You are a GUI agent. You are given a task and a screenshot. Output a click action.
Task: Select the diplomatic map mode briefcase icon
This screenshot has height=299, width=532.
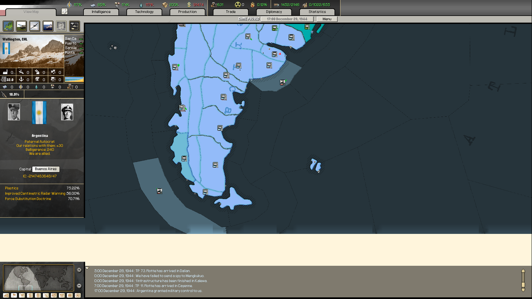70,295
